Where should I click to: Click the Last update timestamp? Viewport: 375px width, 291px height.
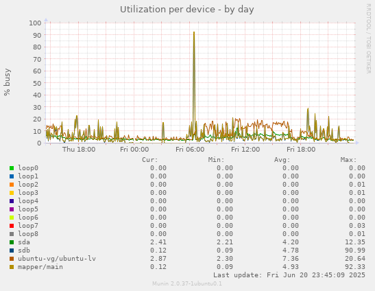point(289,275)
